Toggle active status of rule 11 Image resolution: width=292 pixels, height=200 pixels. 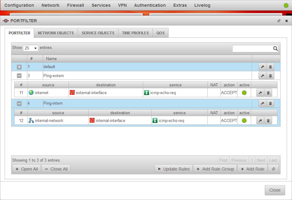[x=244, y=93]
